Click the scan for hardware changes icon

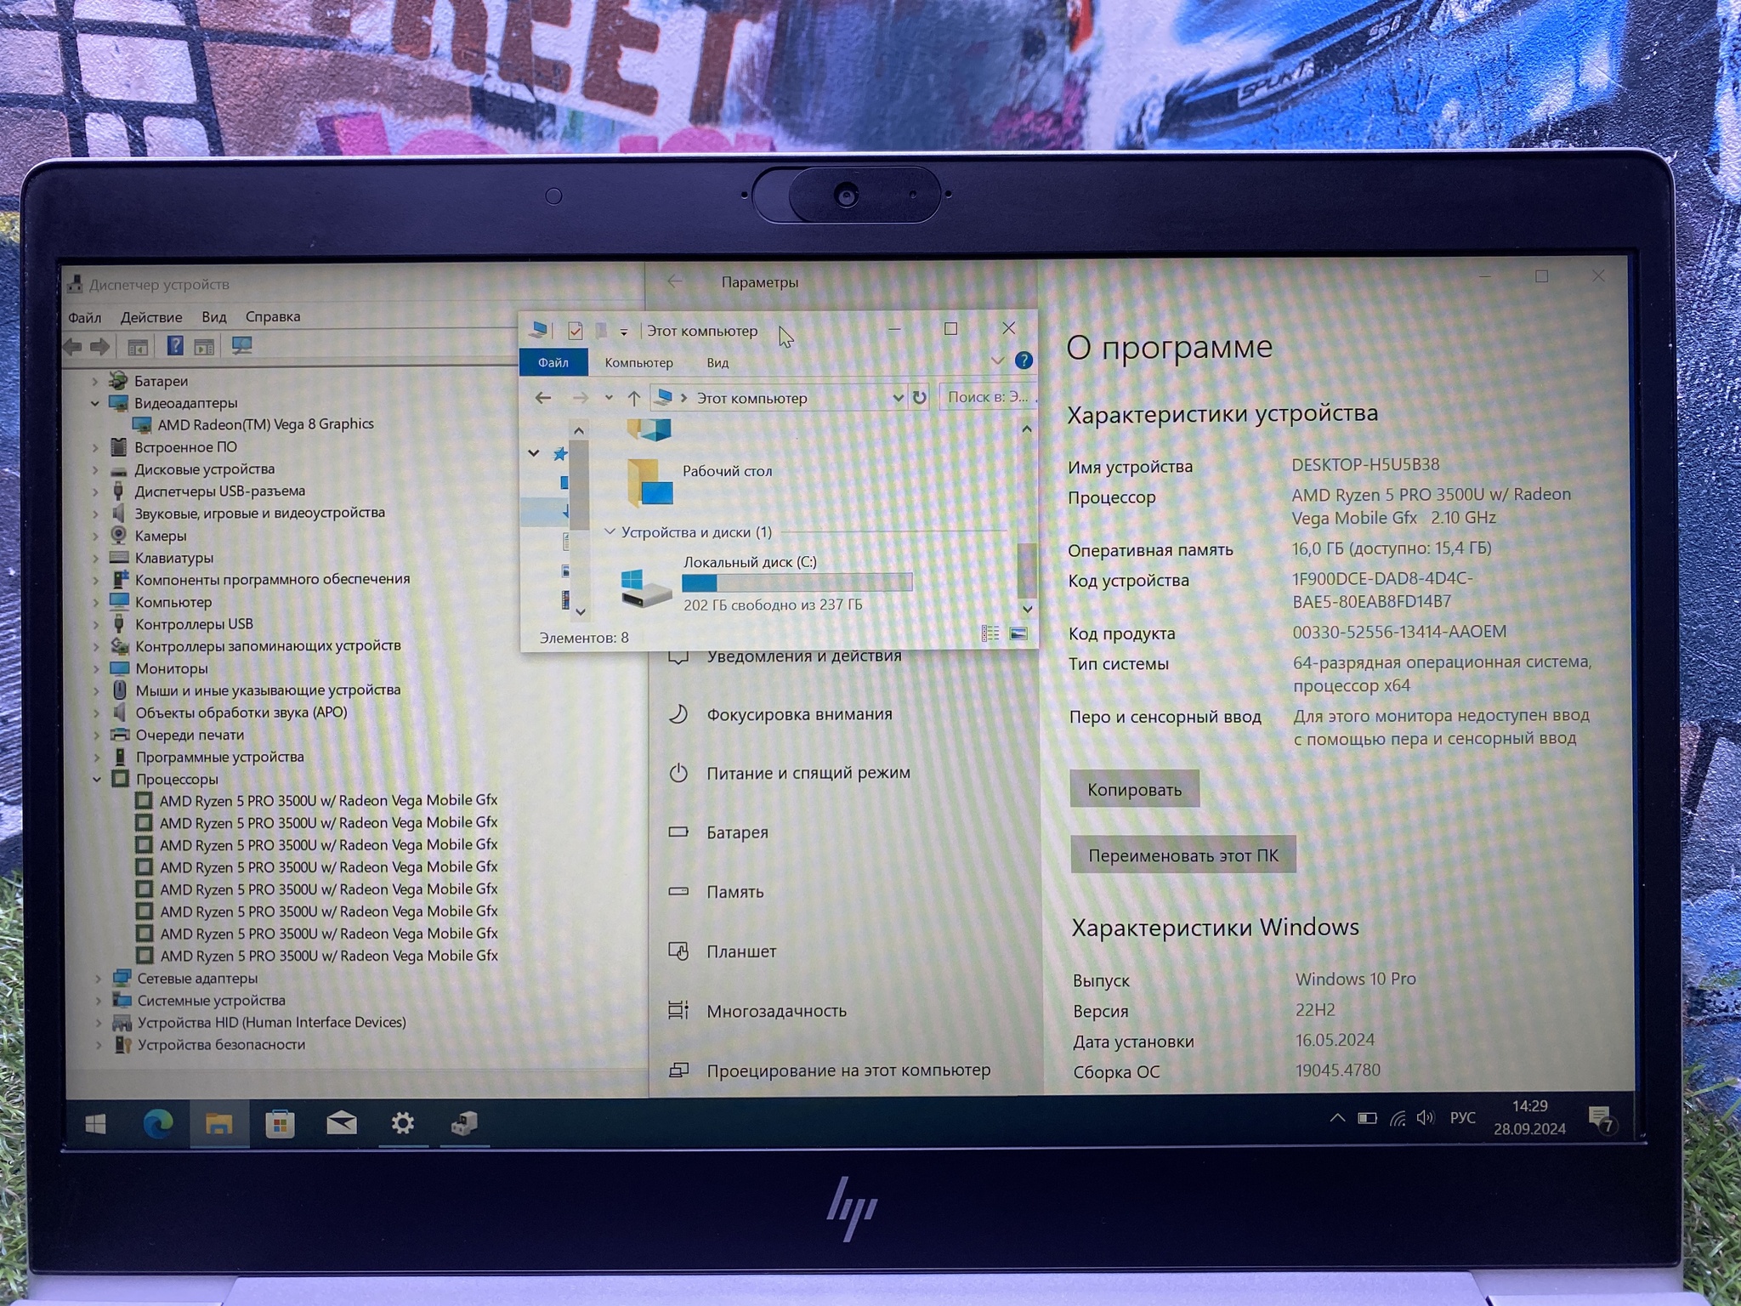[x=242, y=346]
